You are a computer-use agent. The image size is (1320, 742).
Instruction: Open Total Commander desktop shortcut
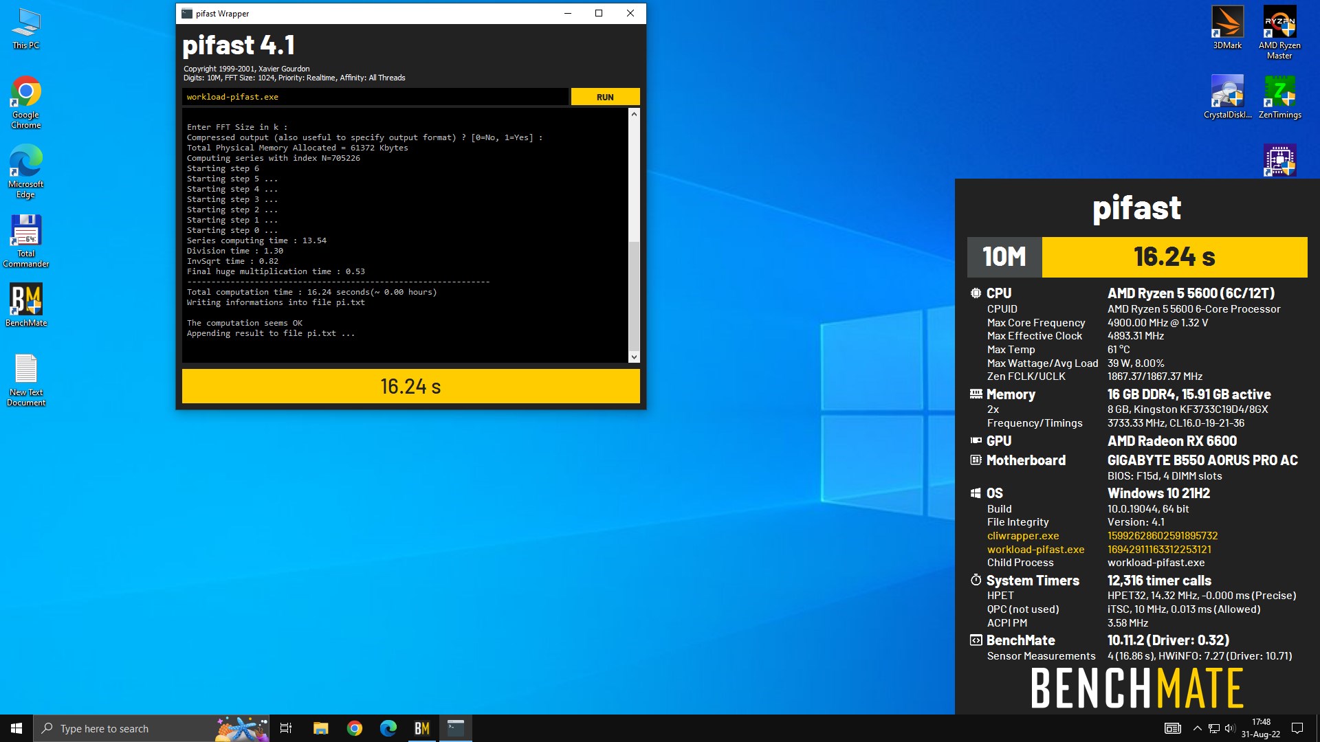(26, 240)
